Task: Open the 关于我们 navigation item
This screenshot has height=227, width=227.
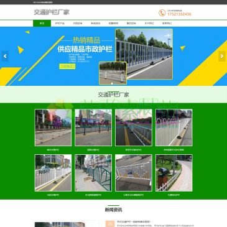Action: tap(149, 23)
